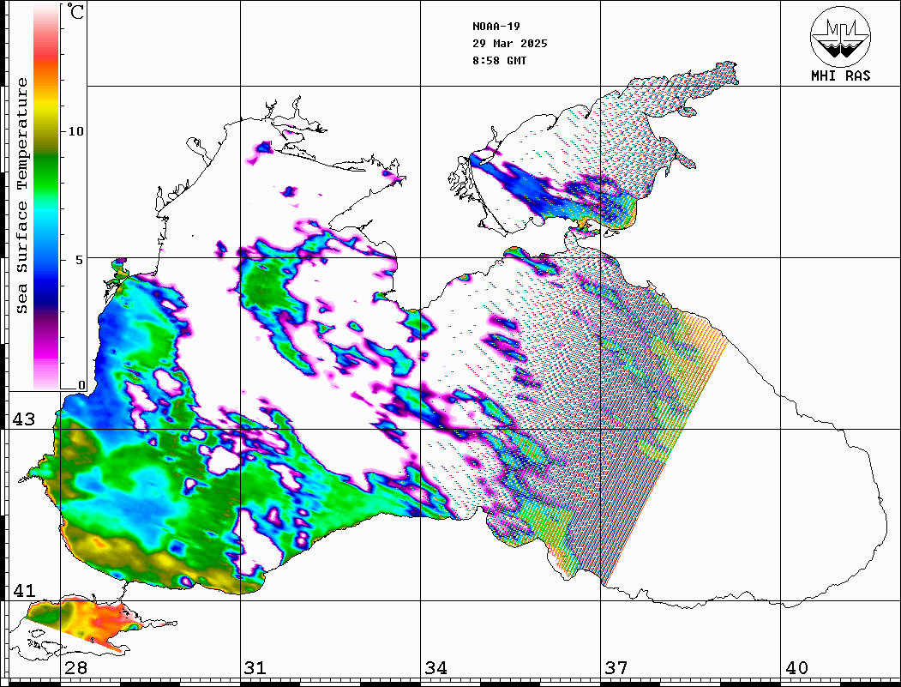Select the 'NOAA-19' satellite label
Viewport: 901px width, 687px height.
tap(496, 27)
